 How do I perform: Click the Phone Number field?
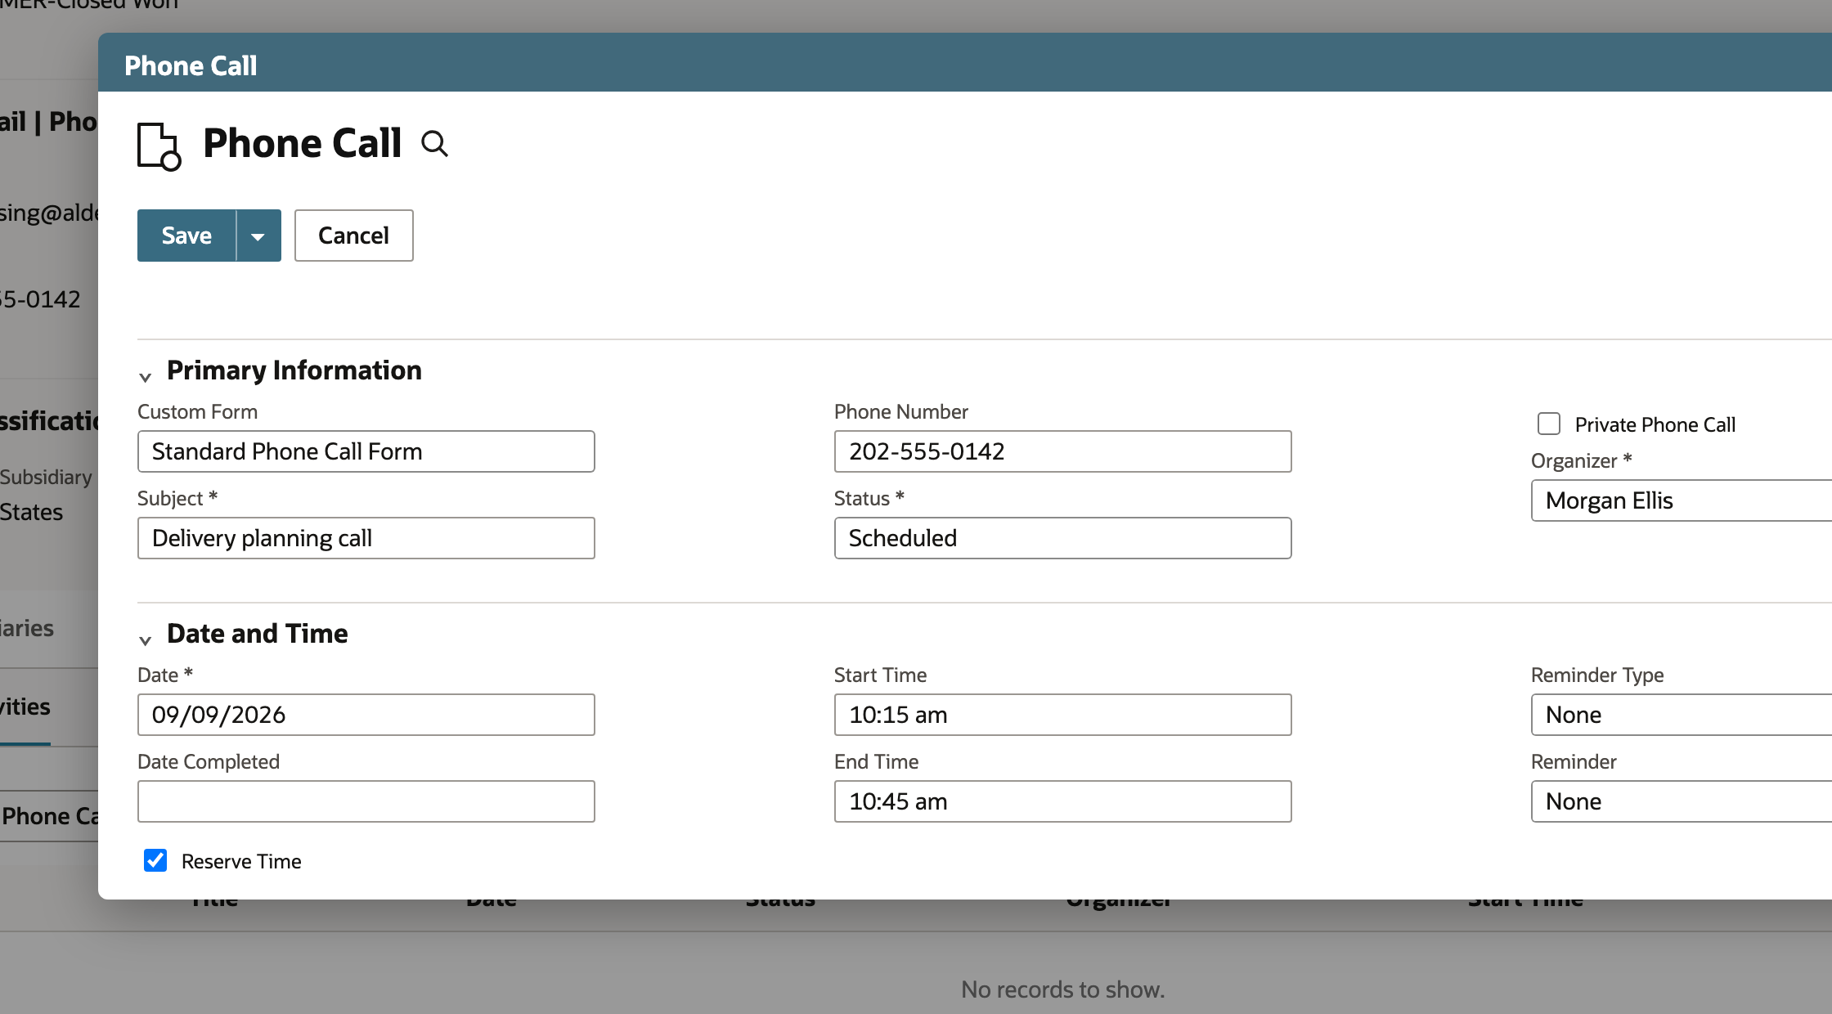point(1063,451)
